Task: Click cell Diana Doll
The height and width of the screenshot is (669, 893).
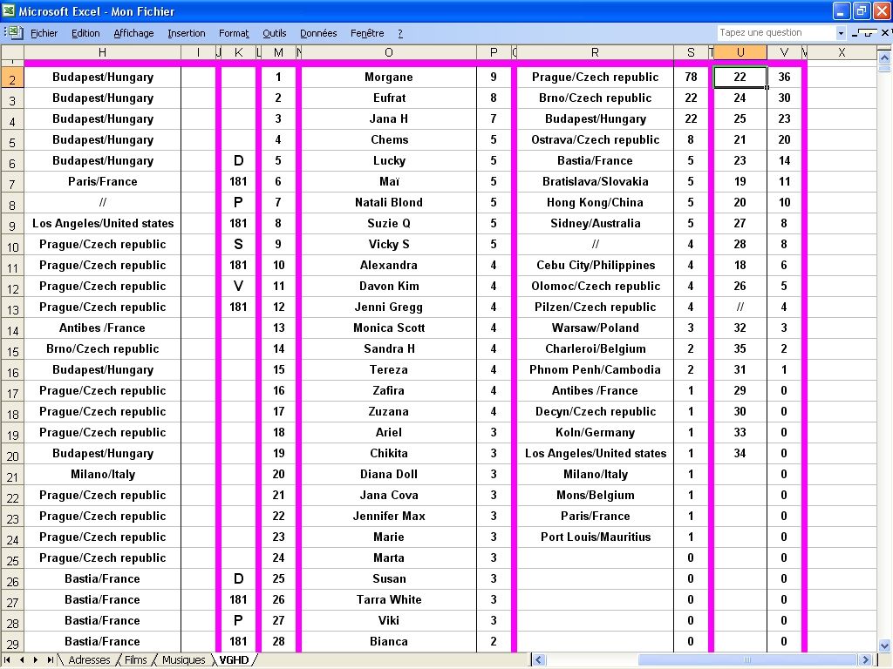Action: [388, 475]
